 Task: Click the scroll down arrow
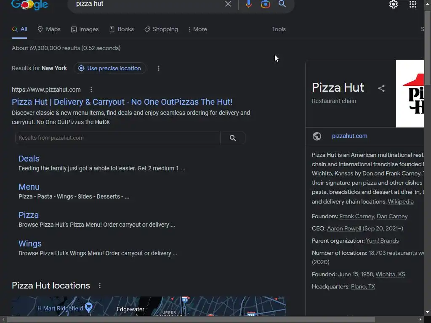coord(428,312)
